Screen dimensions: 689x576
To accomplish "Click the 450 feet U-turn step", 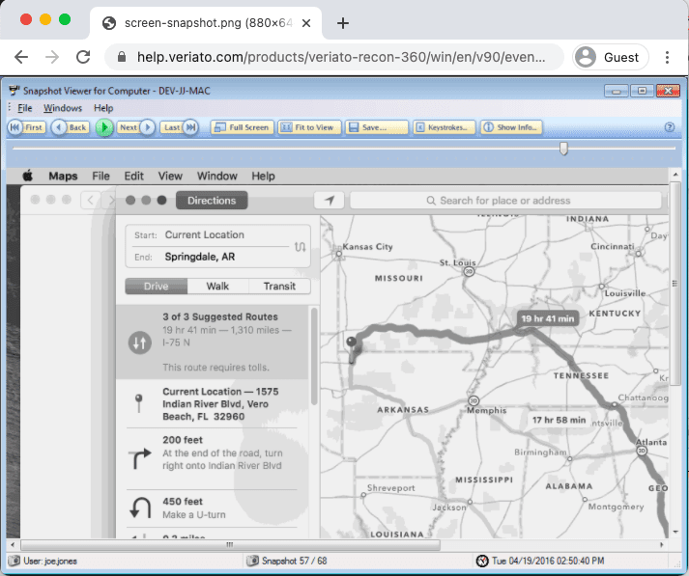I will tap(213, 508).
